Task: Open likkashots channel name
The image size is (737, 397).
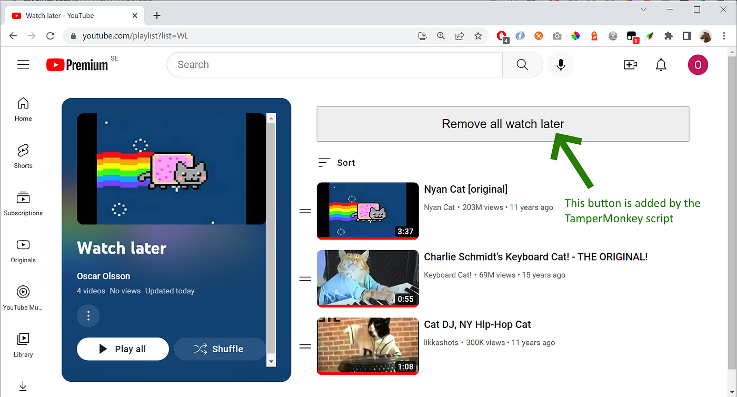Action: [442, 342]
